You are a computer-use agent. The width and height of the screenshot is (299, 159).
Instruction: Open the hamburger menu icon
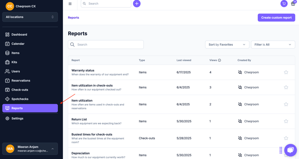tap(70, 3)
